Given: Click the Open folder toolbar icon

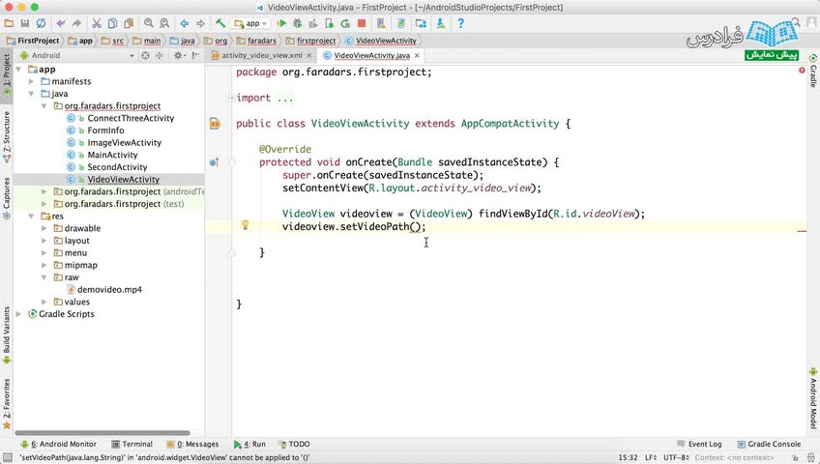Looking at the screenshot, I should pyautogui.click(x=9, y=23).
